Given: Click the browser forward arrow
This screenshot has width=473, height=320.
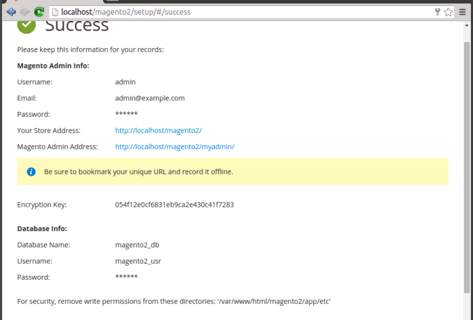Looking at the screenshot, I should pos(25,12).
